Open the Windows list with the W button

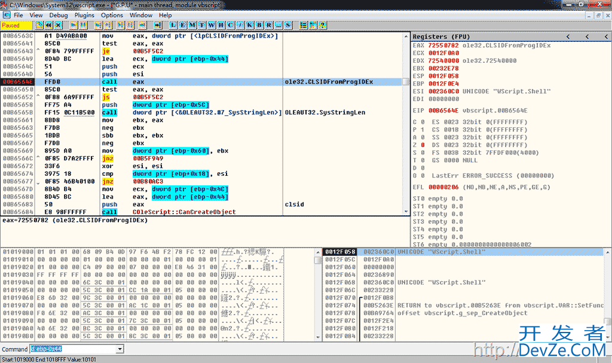point(212,25)
